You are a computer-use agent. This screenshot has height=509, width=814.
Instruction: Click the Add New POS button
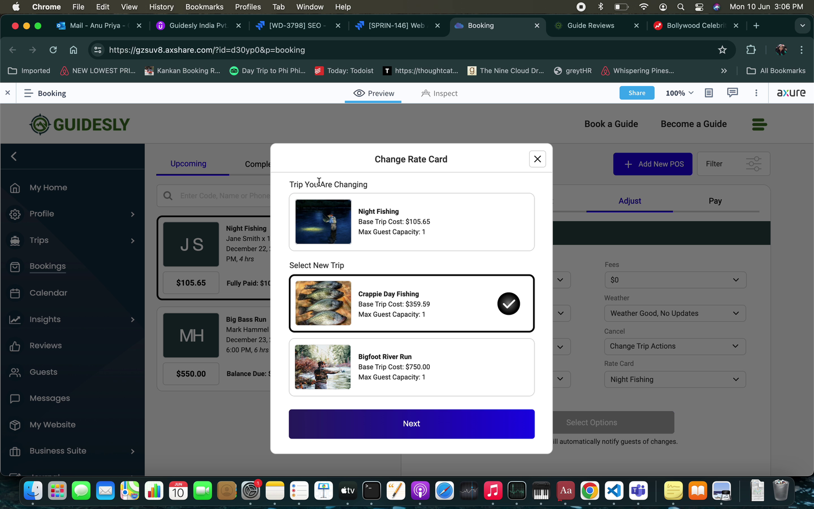pos(653,164)
